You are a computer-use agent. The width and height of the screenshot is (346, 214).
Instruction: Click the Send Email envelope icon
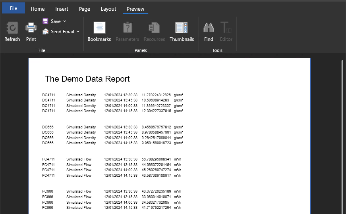pyautogui.click(x=45, y=31)
